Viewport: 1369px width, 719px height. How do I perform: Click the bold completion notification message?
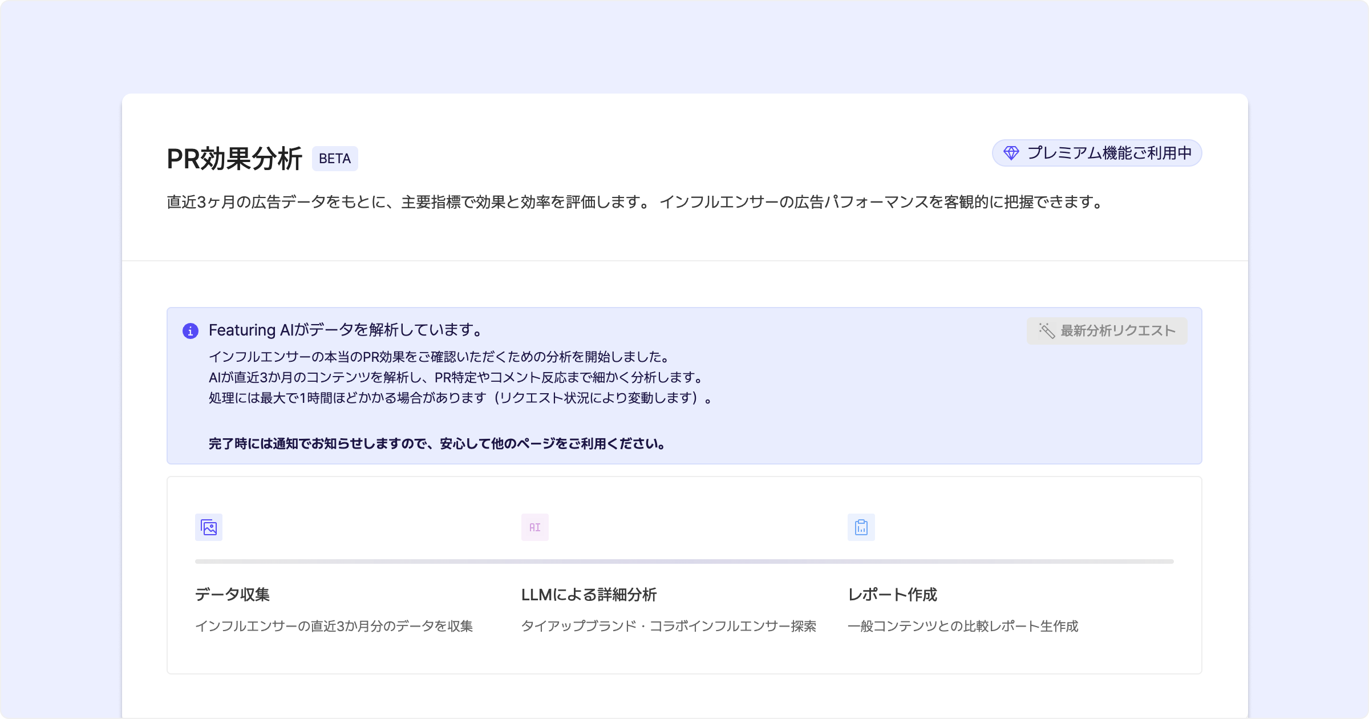437,443
